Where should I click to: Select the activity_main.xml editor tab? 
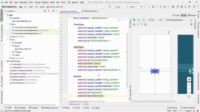pos(70,11)
